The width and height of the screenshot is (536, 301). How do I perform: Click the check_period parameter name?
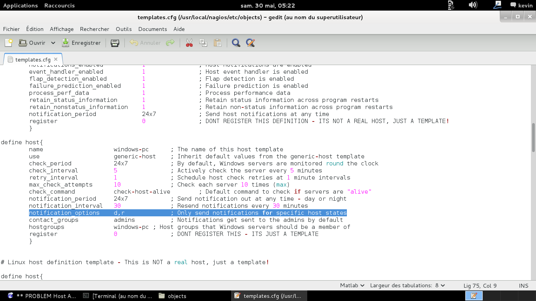pyautogui.click(x=50, y=163)
